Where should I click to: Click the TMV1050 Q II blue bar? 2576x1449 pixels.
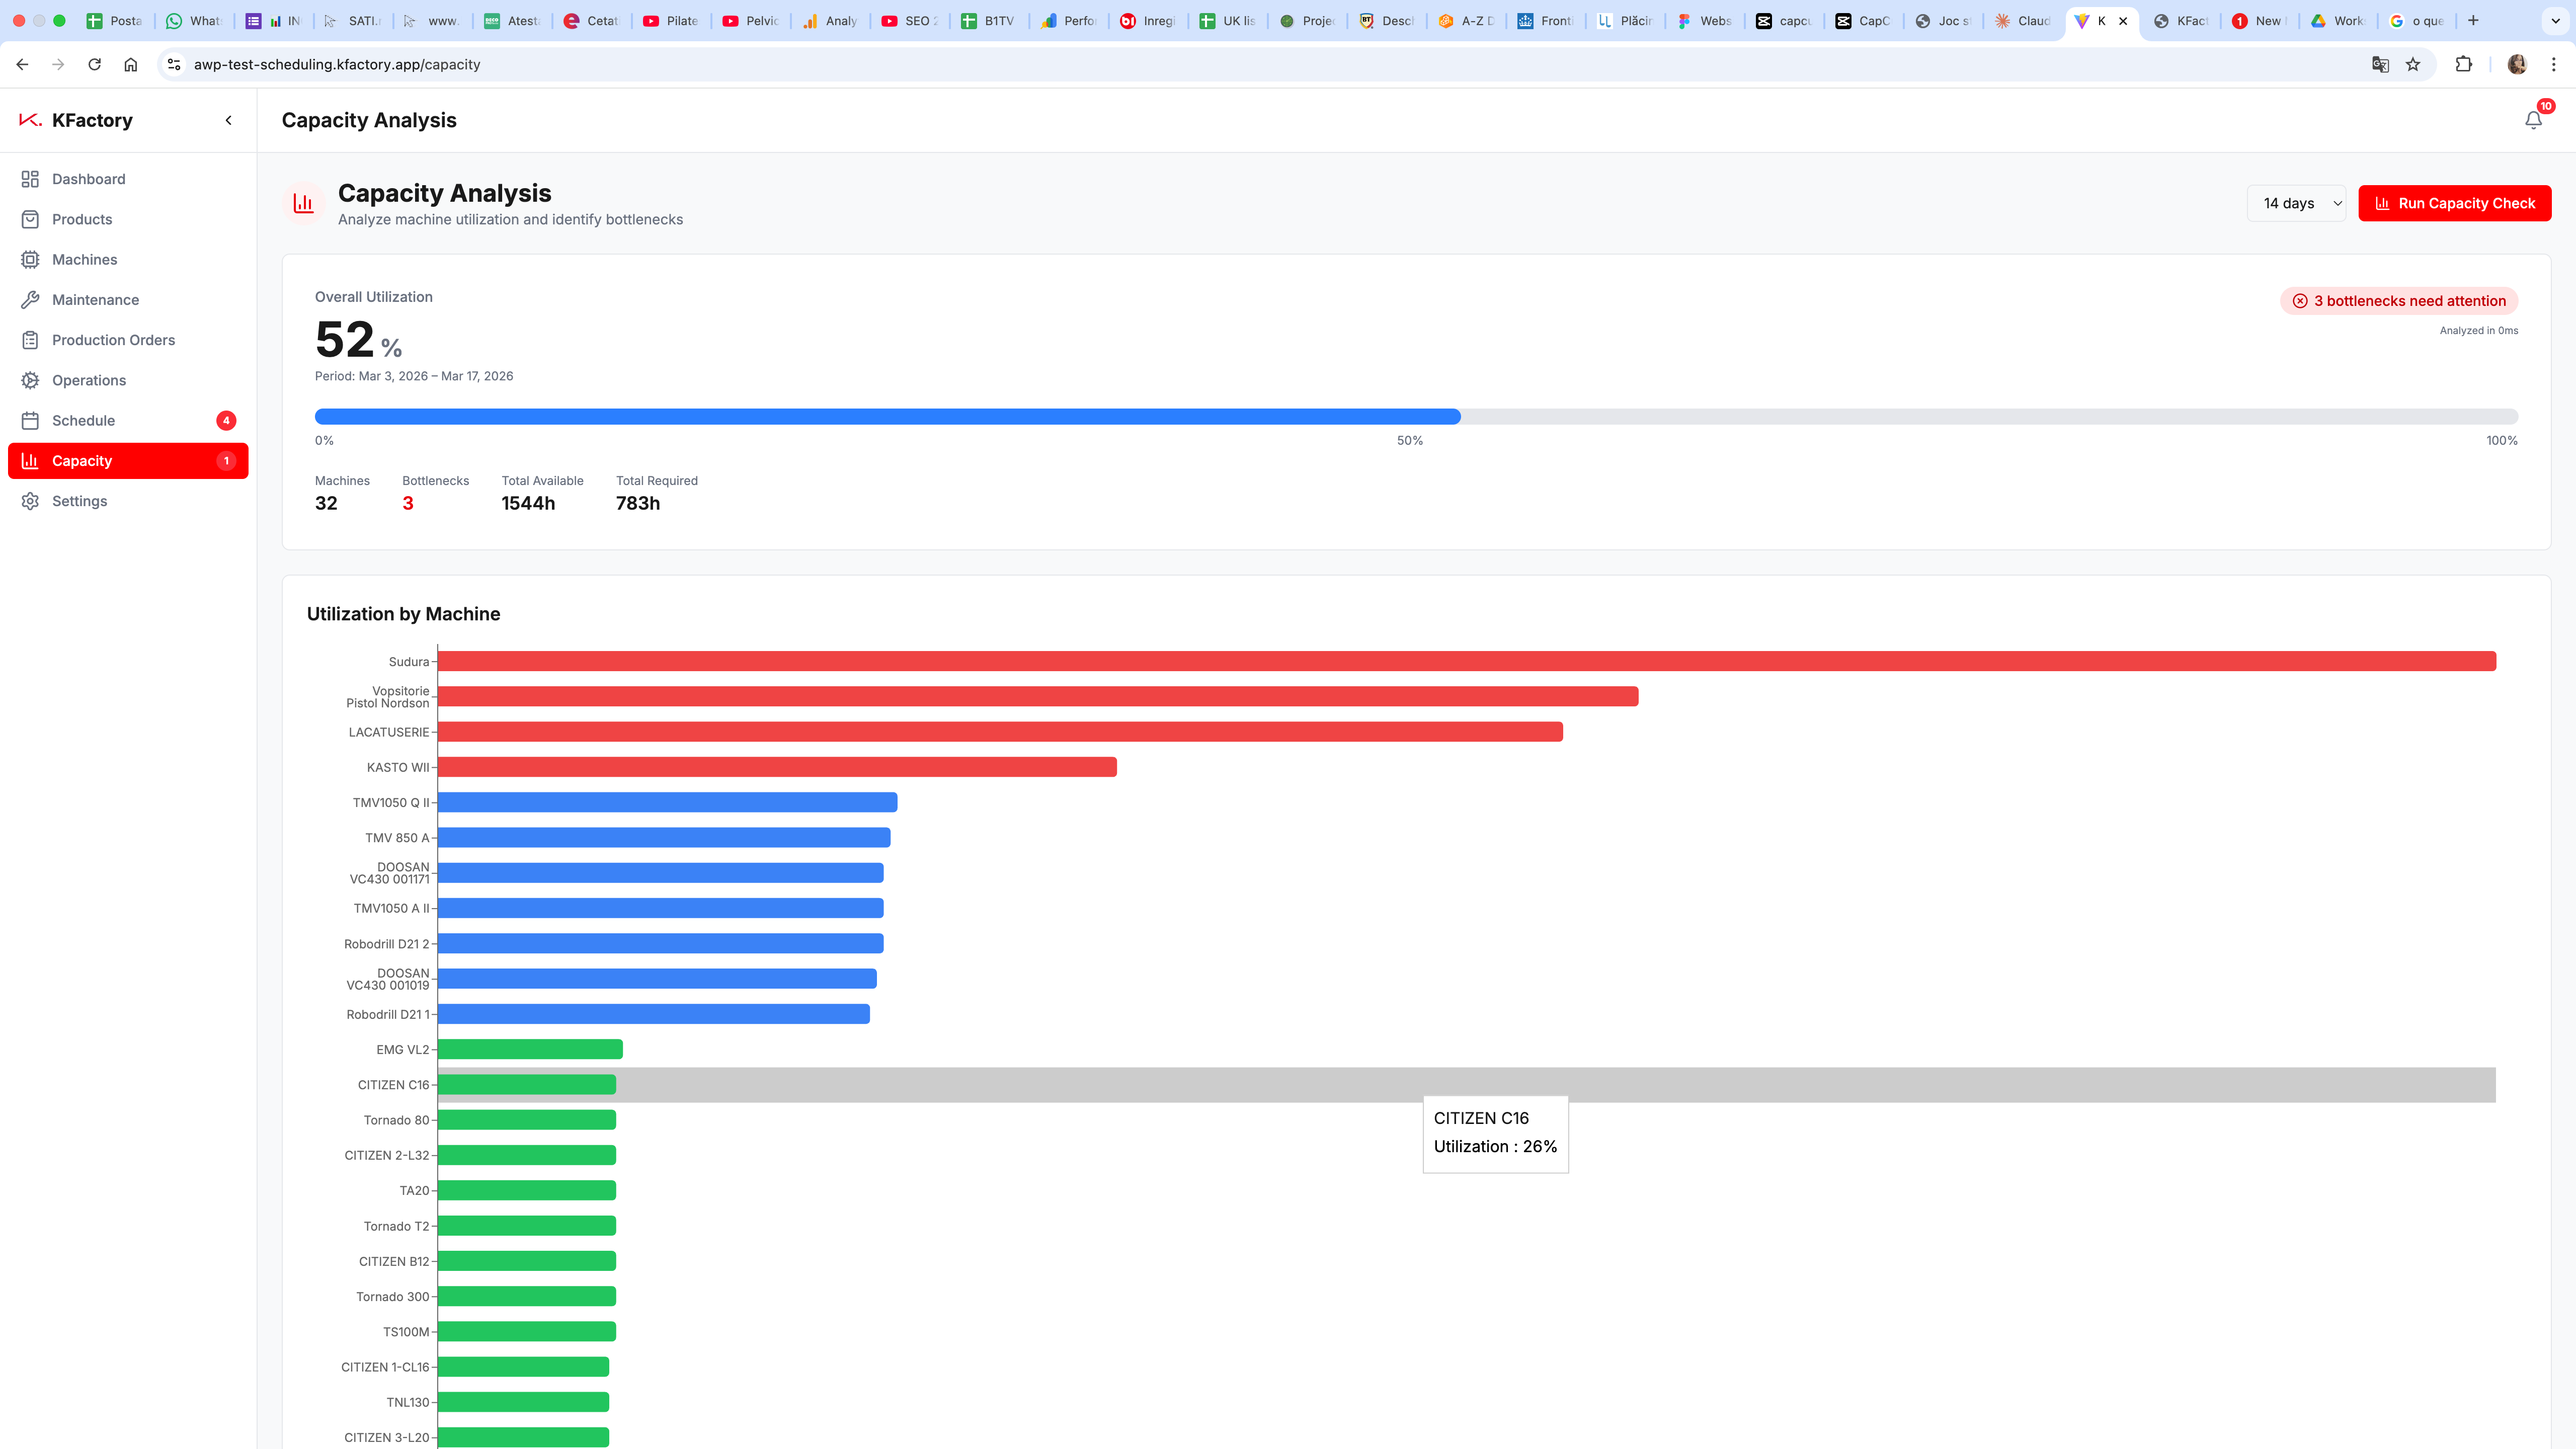tap(667, 802)
